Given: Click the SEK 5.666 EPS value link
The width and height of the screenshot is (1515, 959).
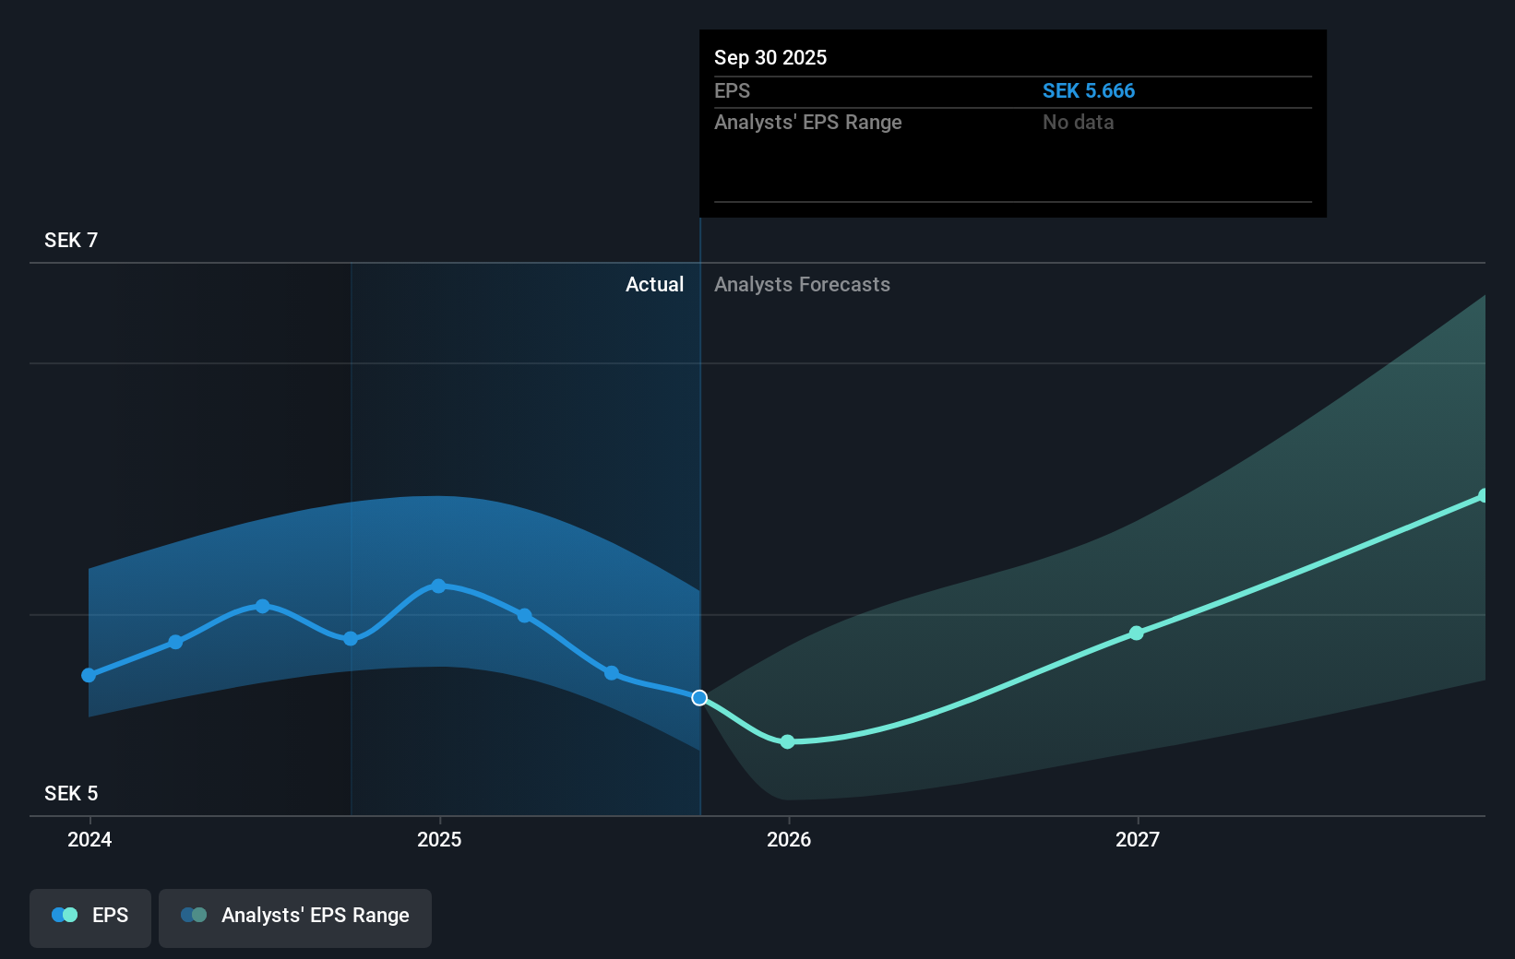Looking at the screenshot, I should point(1089,91).
